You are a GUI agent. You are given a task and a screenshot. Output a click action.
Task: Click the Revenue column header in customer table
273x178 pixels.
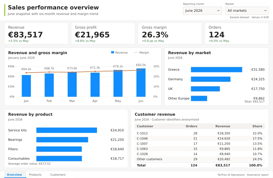(x=223, y=126)
